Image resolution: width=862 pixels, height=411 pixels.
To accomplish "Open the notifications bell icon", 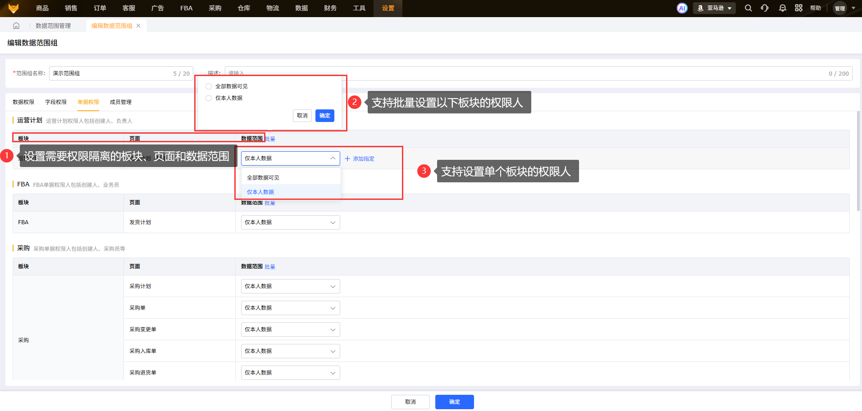I will click(x=782, y=8).
